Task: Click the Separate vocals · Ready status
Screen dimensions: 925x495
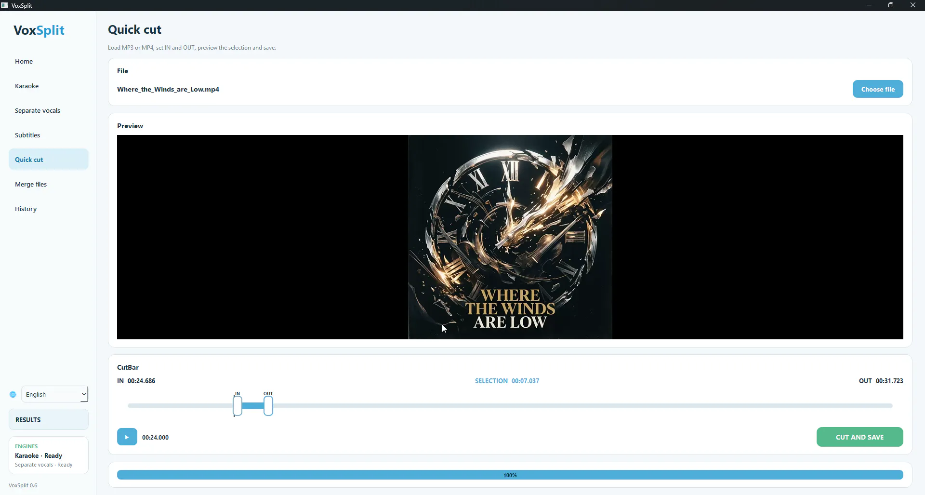Action: point(44,465)
